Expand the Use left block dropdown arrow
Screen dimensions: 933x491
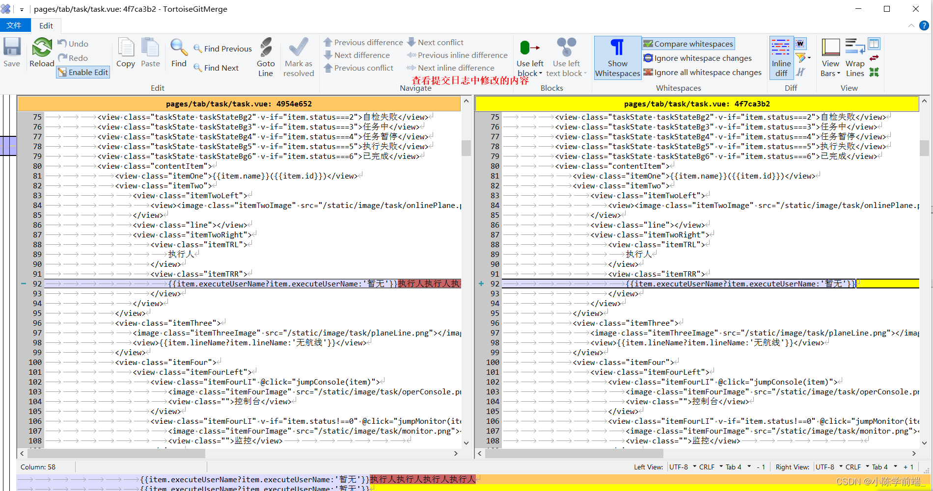(541, 74)
